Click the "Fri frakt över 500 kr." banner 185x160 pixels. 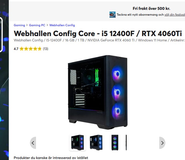(151, 9)
